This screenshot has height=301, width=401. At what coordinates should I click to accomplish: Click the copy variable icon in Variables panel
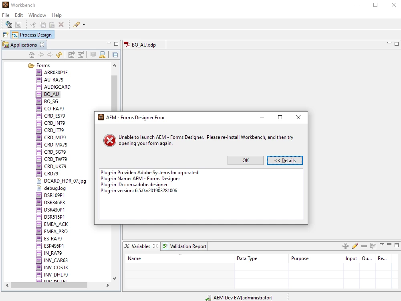pyautogui.click(x=373, y=246)
